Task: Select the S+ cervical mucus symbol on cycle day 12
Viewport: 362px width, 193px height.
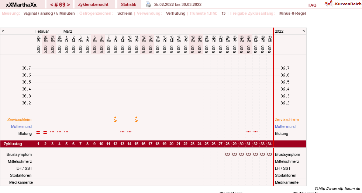Action: coord(116,119)
